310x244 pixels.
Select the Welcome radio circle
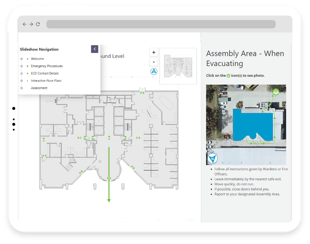coord(22,59)
